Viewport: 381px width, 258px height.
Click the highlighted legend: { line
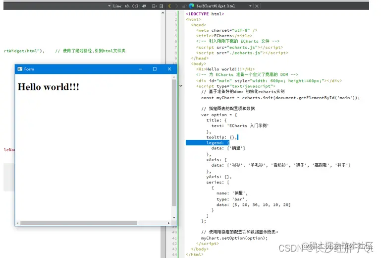tap(218, 143)
